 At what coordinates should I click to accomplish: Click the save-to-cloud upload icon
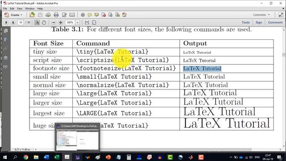(48, 15)
